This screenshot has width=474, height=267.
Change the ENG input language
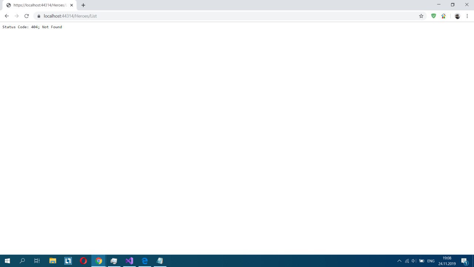pos(431,261)
